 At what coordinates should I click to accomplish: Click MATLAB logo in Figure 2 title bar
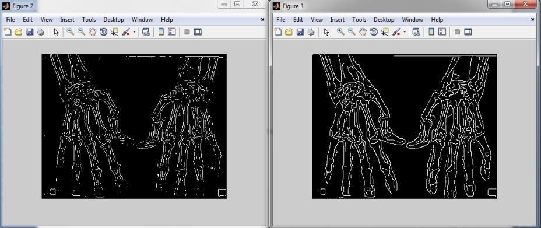click(6, 6)
